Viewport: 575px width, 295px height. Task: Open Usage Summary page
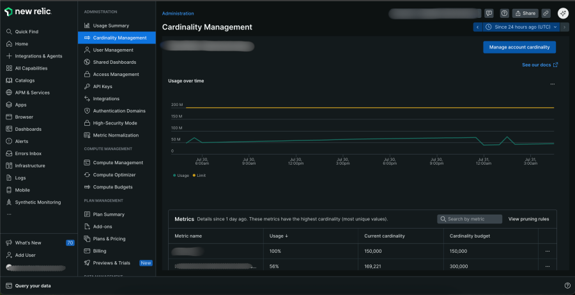pos(107,26)
